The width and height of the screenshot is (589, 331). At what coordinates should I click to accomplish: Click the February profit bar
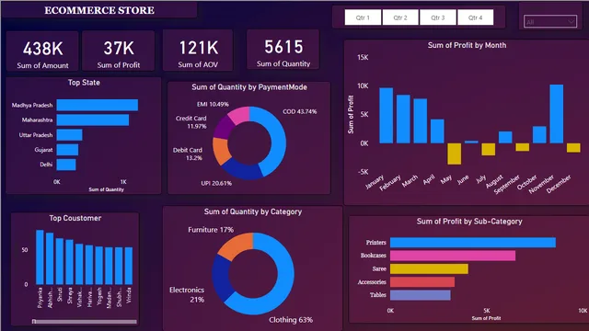tap(403, 119)
